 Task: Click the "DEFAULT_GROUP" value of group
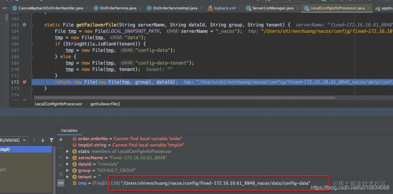coord(117,171)
